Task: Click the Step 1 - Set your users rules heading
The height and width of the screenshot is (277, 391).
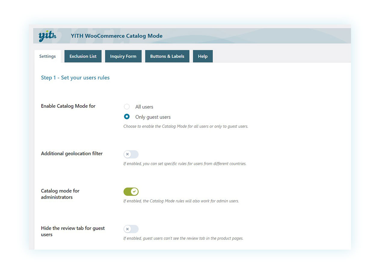Action: (75, 78)
